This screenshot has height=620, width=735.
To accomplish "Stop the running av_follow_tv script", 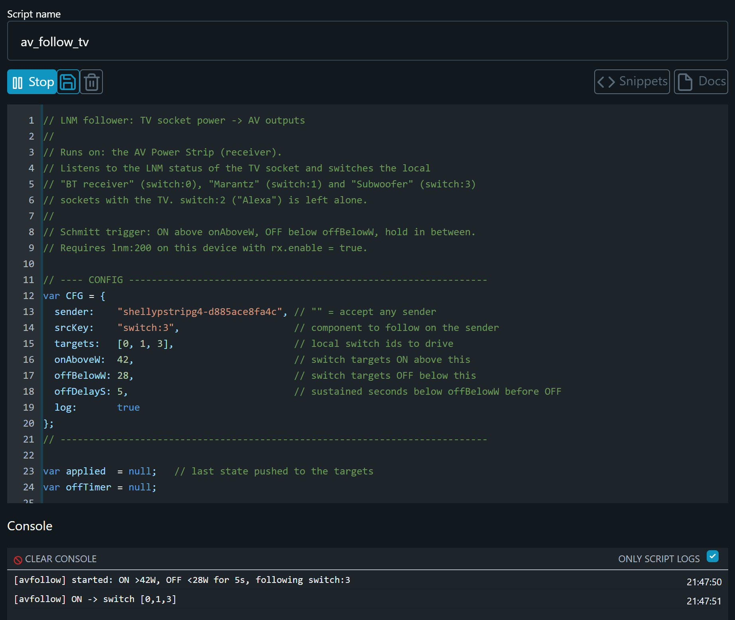I will (x=32, y=82).
